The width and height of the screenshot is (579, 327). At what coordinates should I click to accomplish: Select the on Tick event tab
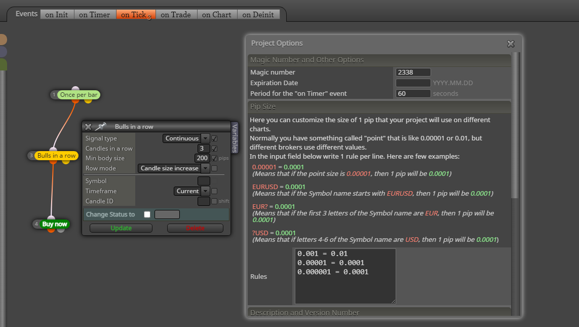click(136, 14)
